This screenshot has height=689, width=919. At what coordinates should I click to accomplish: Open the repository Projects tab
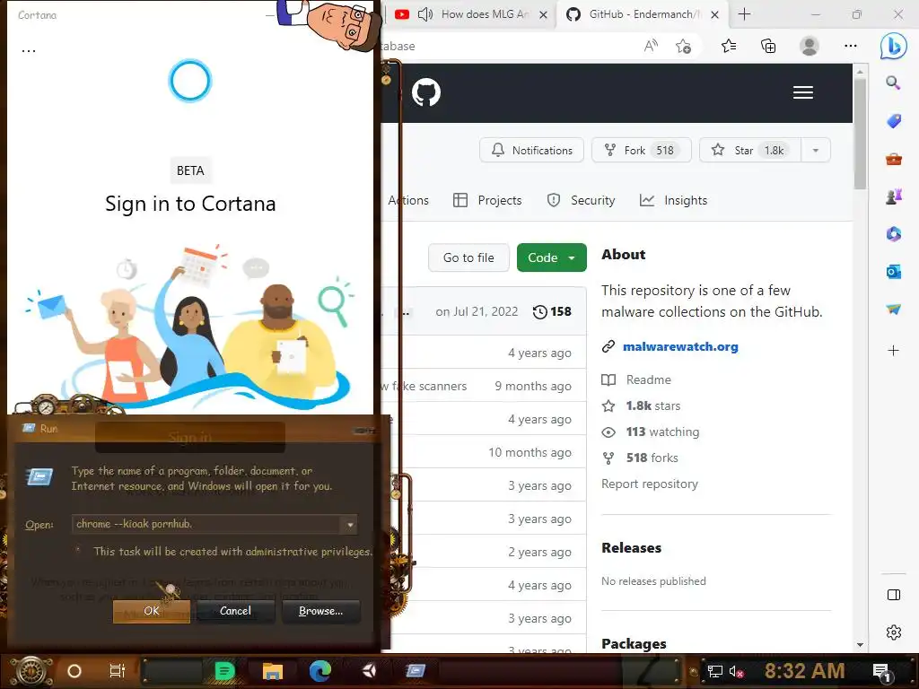pos(487,200)
